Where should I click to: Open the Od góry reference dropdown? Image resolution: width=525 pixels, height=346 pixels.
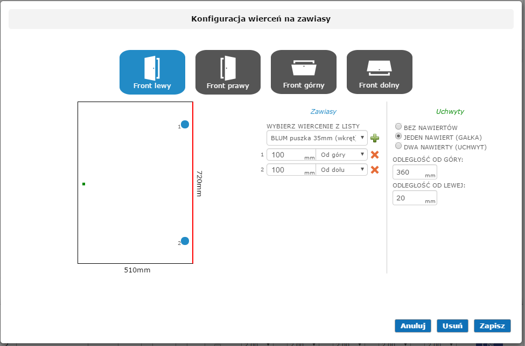(341, 155)
